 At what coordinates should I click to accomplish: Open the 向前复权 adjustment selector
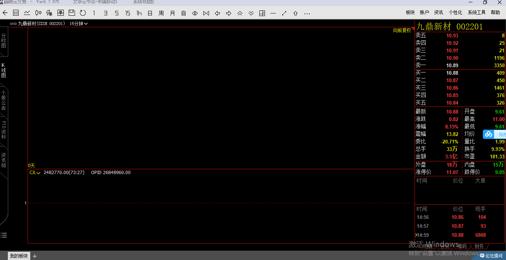[x=402, y=30]
